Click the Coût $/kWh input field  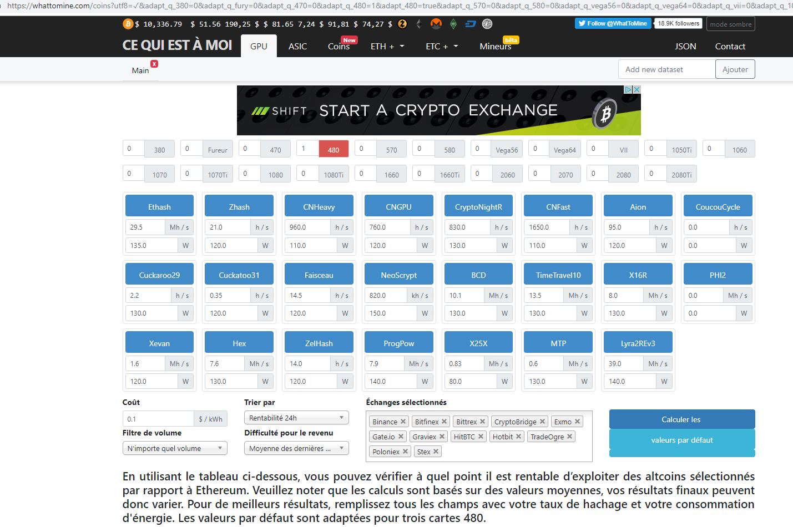[x=158, y=419]
